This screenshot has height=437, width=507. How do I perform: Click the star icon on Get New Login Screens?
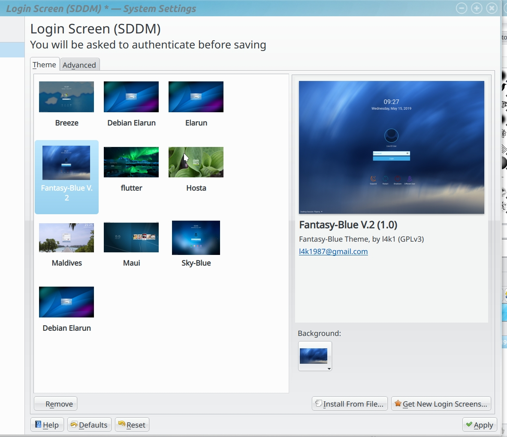[x=398, y=403]
